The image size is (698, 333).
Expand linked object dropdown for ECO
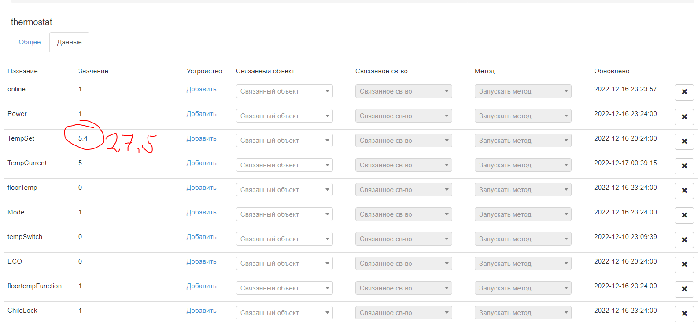pos(284,264)
